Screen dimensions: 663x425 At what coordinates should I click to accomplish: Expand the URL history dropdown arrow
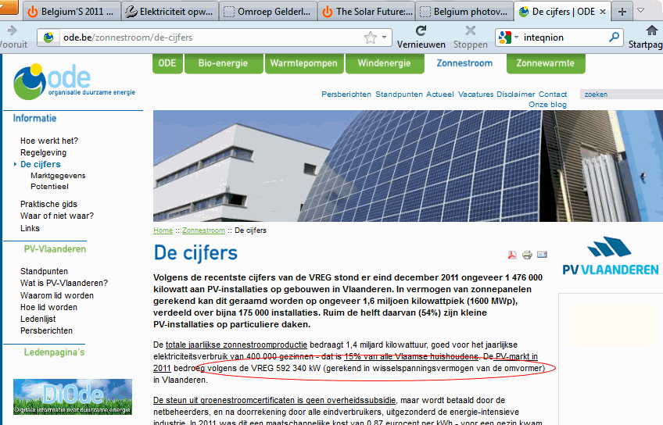[x=385, y=37]
